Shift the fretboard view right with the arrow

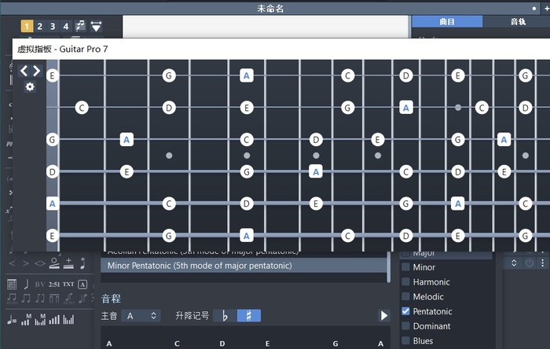[x=35, y=71]
